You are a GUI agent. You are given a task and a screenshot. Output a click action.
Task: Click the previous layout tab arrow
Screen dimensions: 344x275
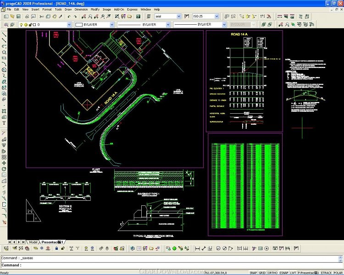[x=14, y=242]
